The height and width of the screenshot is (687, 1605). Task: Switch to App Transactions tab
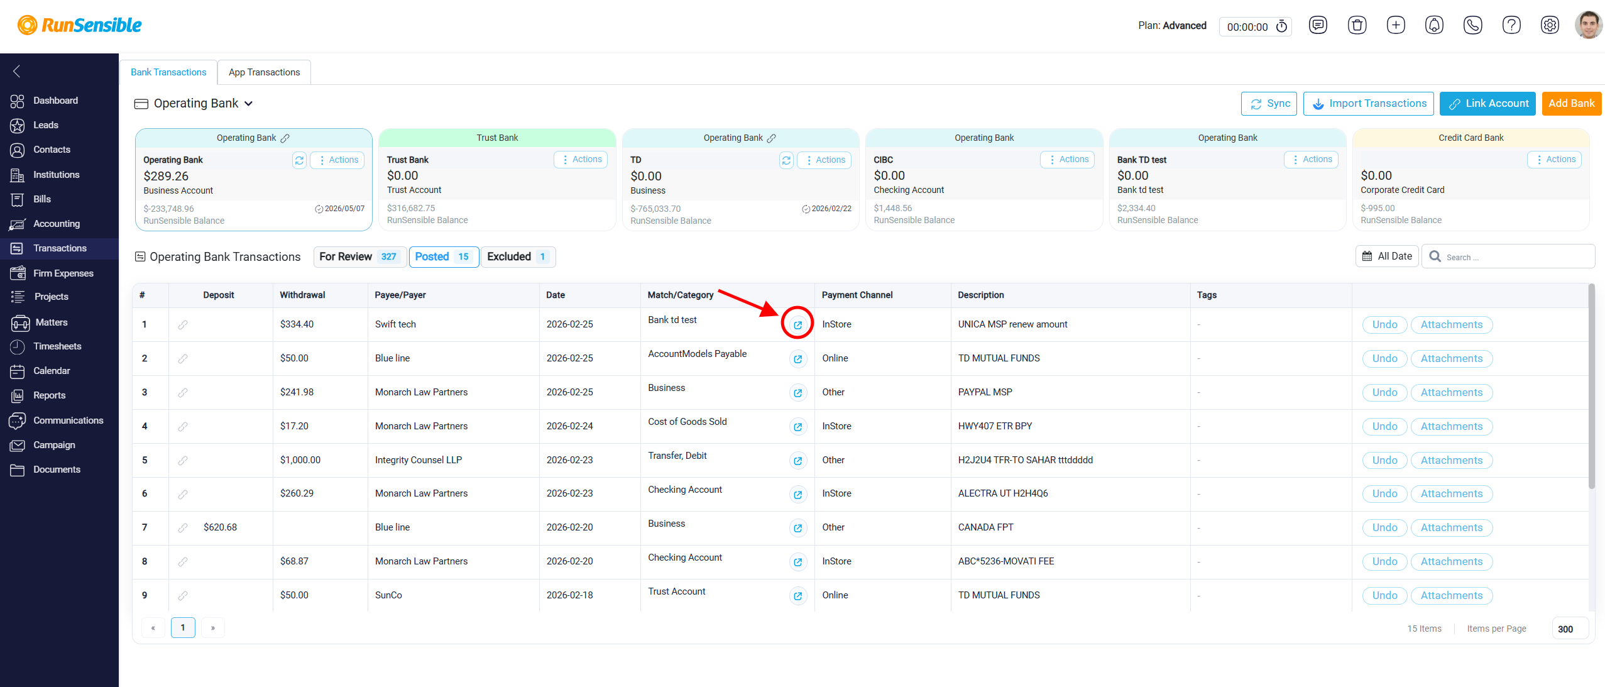coord(264,72)
